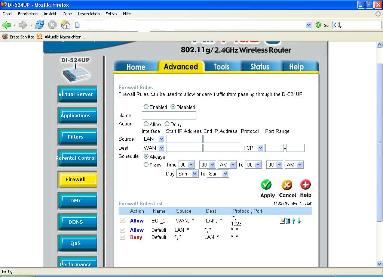383x277 pixels.
Task: Click the green Apply checkmark icon
Action: click(266, 185)
